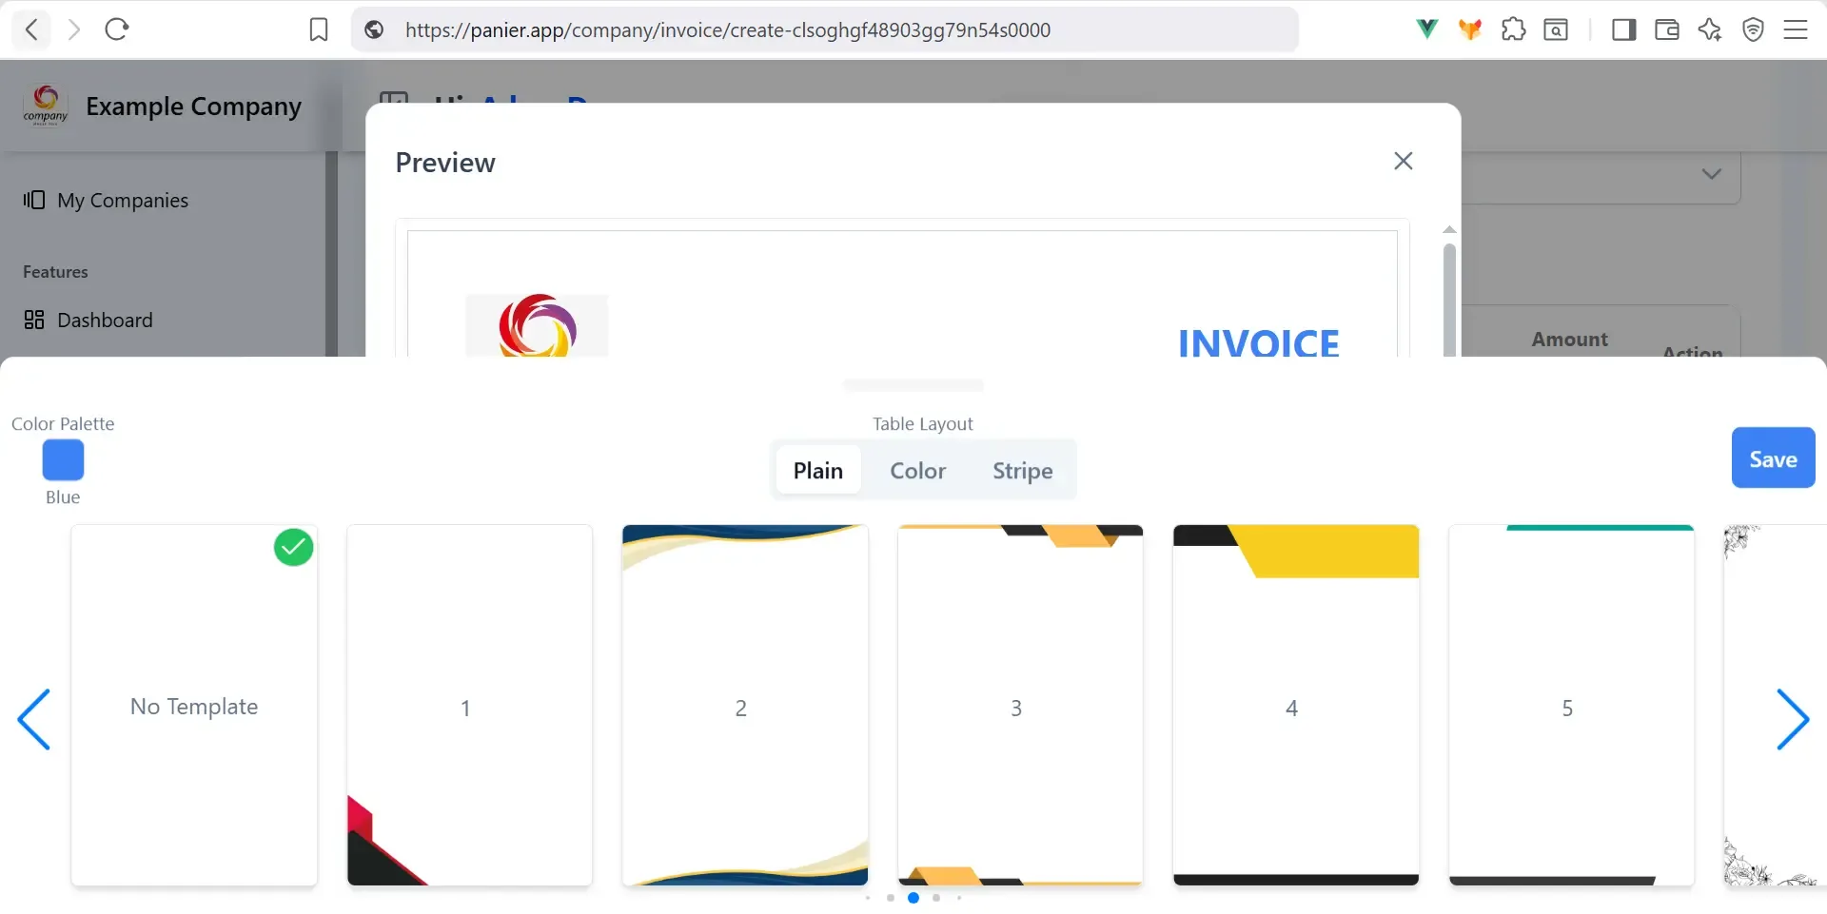Choose template 5 with teal line
Viewport: 1827px width, 914px height.
click(x=1571, y=706)
